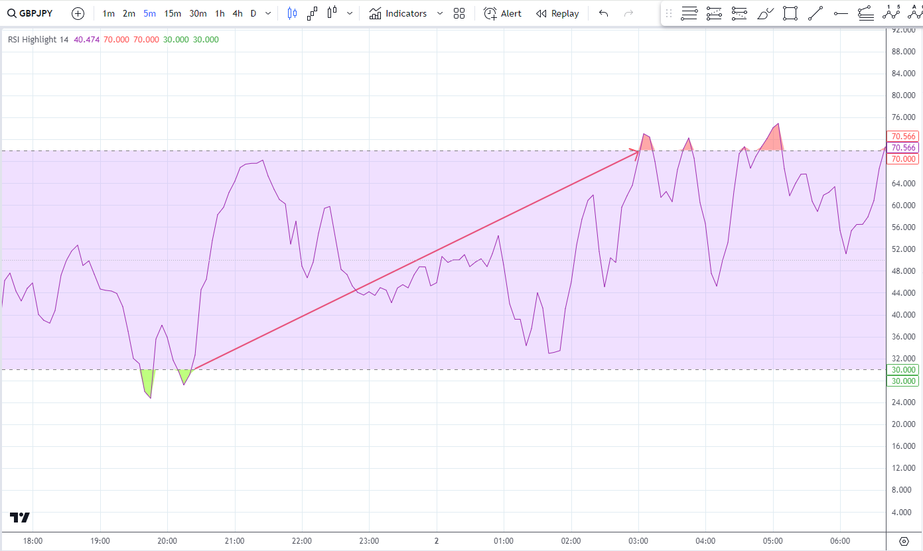Choose the 1h timeframe

point(220,13)
